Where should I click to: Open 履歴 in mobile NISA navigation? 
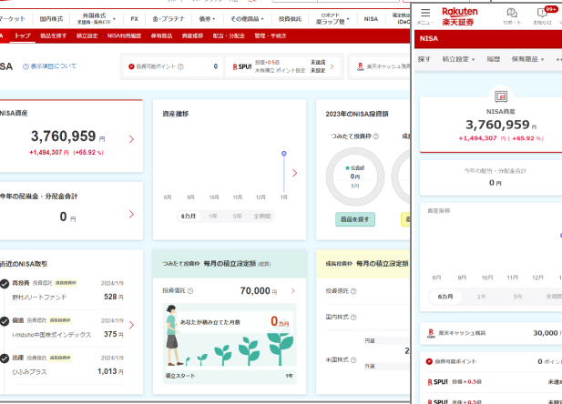[493, 59]
